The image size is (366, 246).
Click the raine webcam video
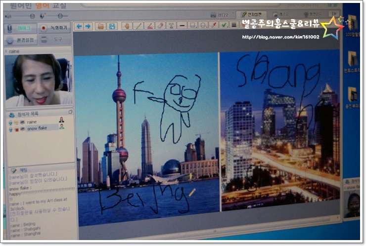(x=39, y=80)
